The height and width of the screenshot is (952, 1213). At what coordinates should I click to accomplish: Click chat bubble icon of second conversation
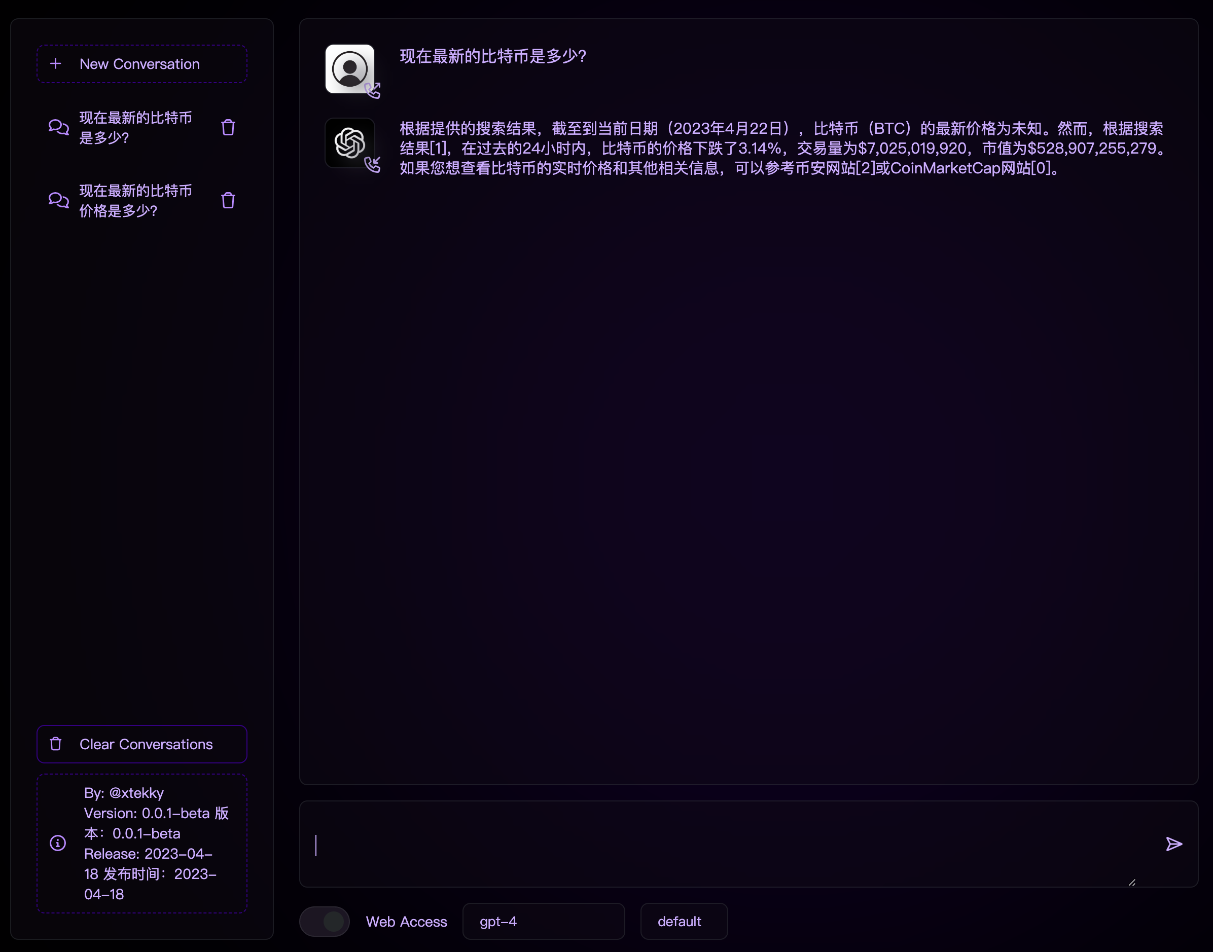coord(58,201)
